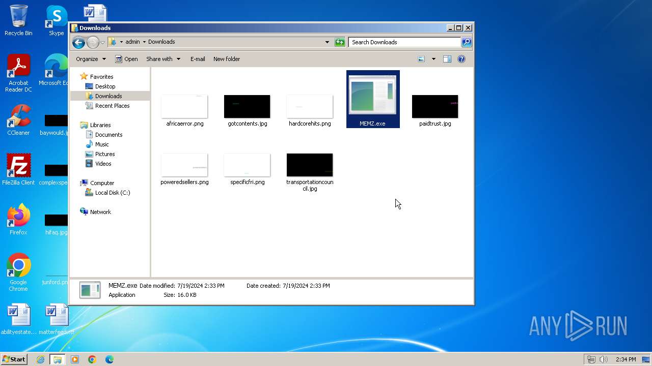Click Windows Media Player taskbar icon

75,359
